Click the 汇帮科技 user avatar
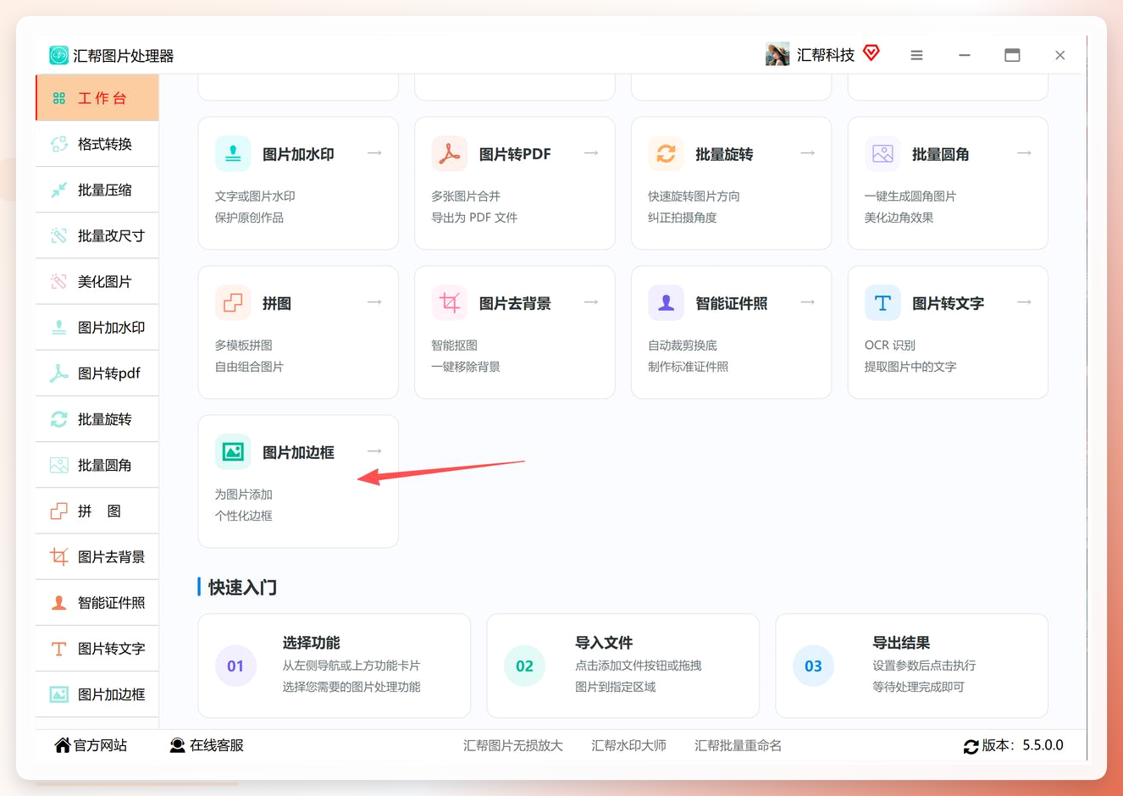This screenshot has width=1123, height=796. pos(777,54)
